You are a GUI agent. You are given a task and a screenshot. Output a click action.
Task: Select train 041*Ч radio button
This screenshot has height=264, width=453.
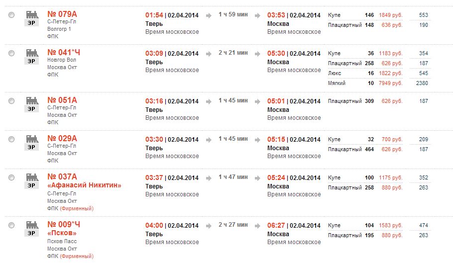[x=11, y=53]
